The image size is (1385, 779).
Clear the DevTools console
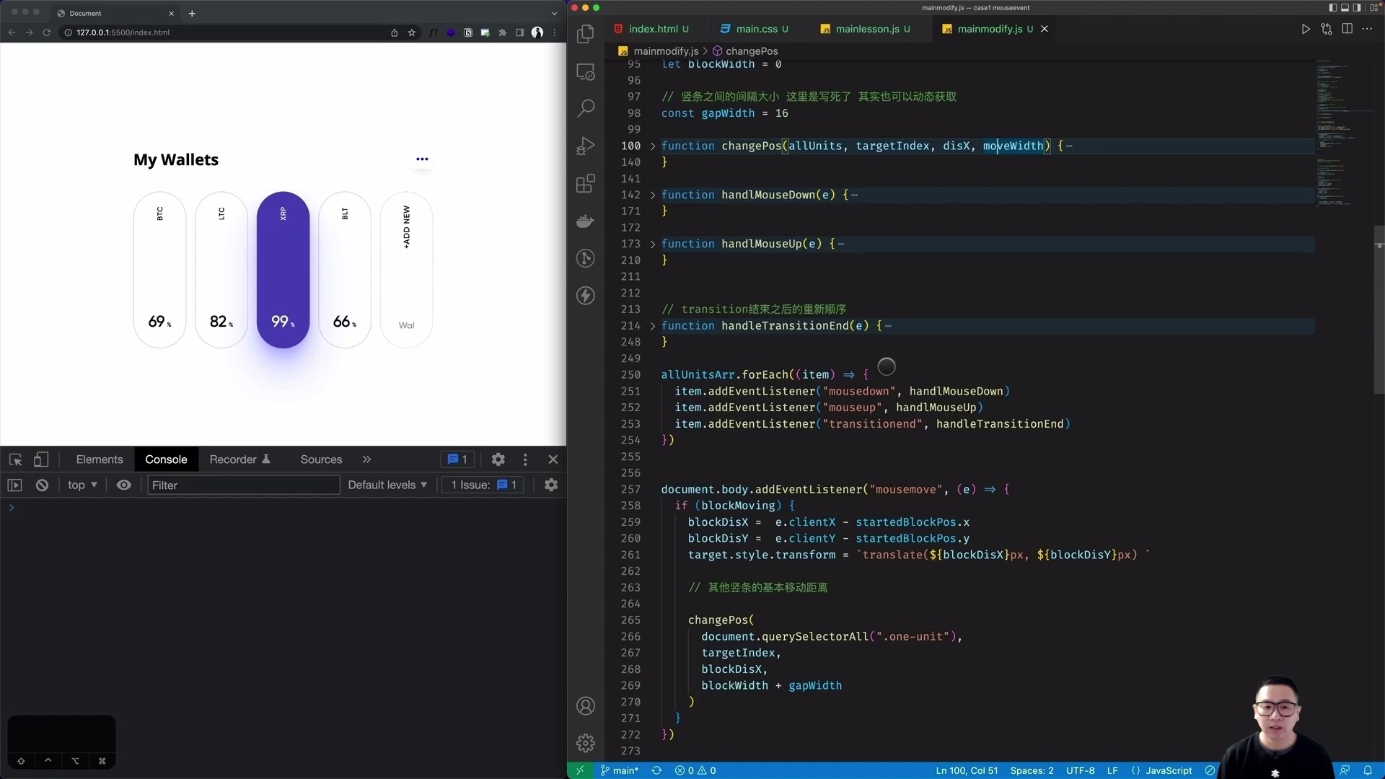click(x=43, y=485)
